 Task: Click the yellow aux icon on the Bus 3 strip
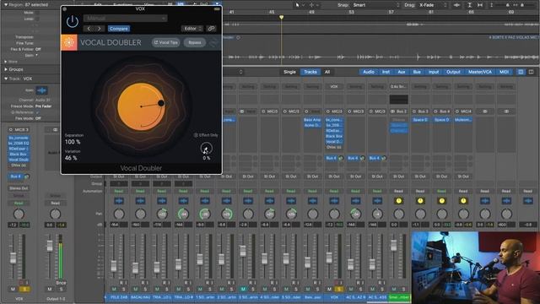point(420,201)
